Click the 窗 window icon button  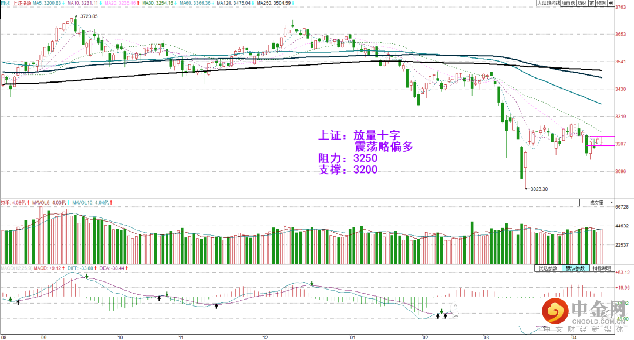(592, 3)
